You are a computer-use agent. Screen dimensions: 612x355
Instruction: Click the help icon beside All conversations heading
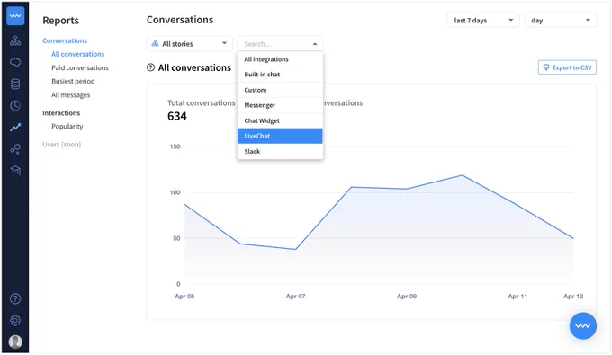pyautogui.click(x=150, y=67)
